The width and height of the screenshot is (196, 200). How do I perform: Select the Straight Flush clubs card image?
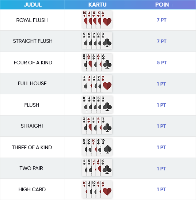click(97, 41)
